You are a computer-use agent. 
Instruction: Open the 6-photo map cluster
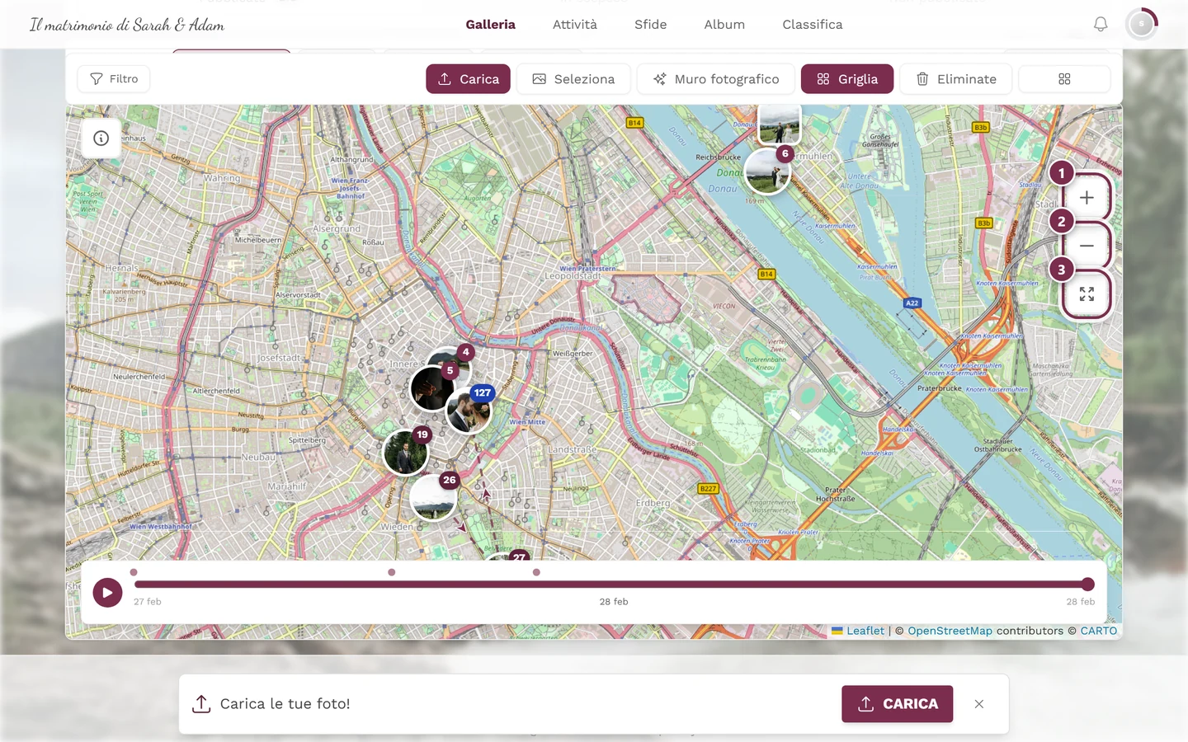768,171
